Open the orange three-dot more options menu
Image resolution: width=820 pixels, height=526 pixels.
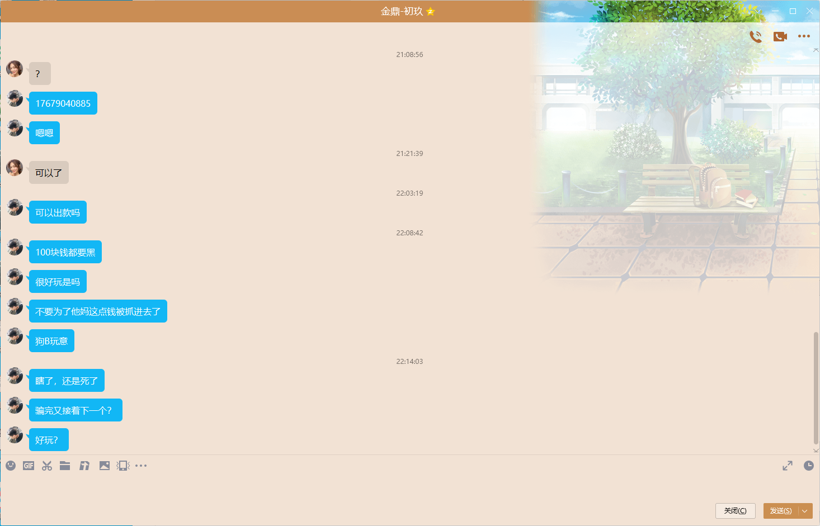[x=804, y=36]
